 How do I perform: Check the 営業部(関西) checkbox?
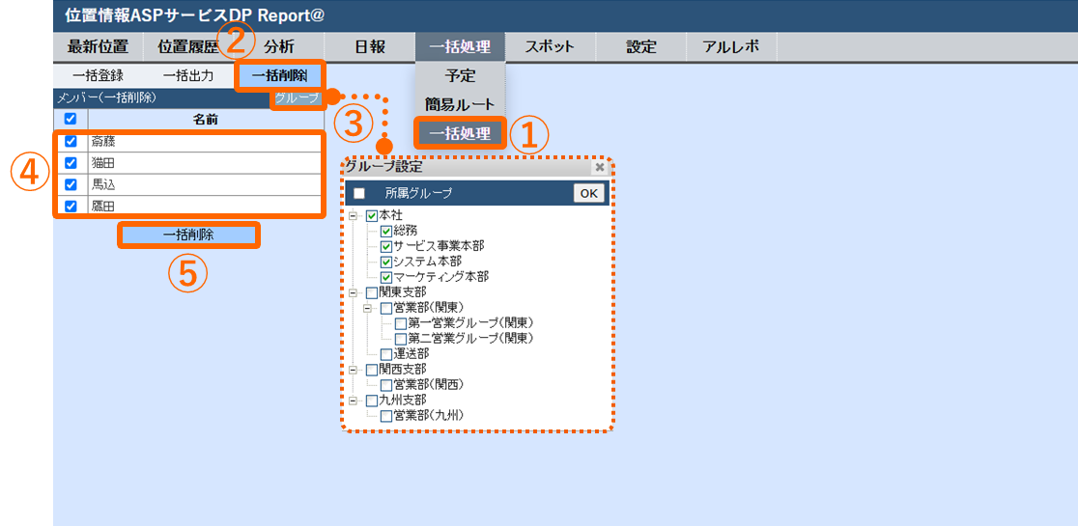point(386,384)
